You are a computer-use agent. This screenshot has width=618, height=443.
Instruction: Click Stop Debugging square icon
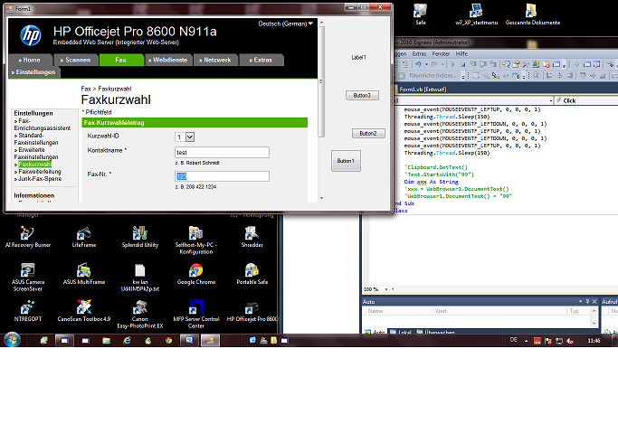463,64
